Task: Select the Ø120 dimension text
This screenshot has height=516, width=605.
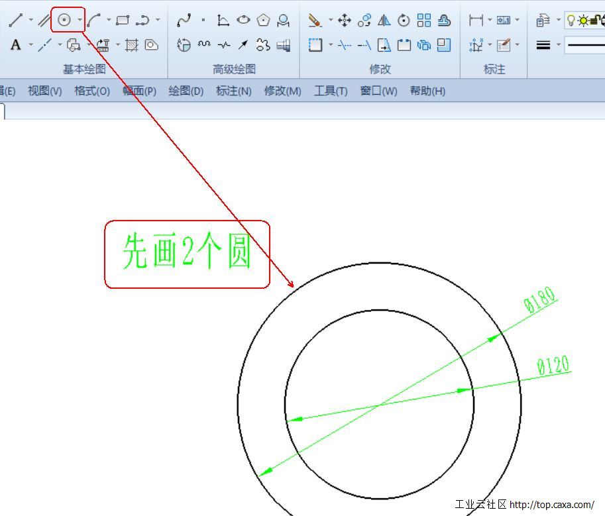Action: point(553,365)
